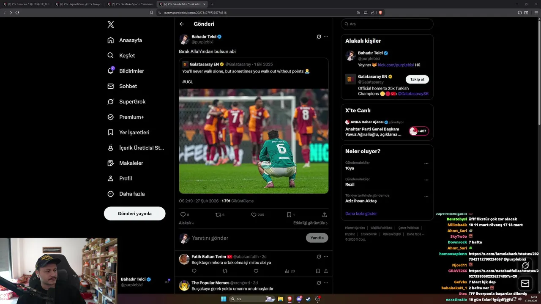Share Fatih Sultan Terim's comment

click(x=326, y=271)
